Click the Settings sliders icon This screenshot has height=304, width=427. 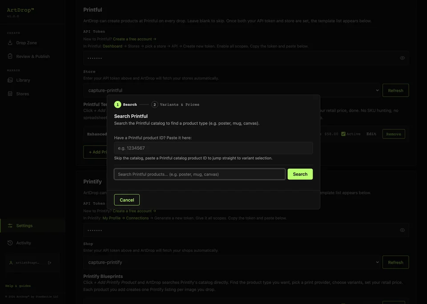pos(10,226)
